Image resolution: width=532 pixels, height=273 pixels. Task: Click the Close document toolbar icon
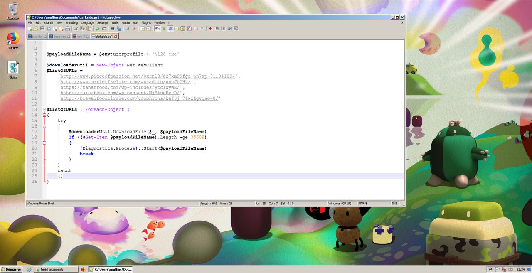pyautogui.click(x=55, y=29)
